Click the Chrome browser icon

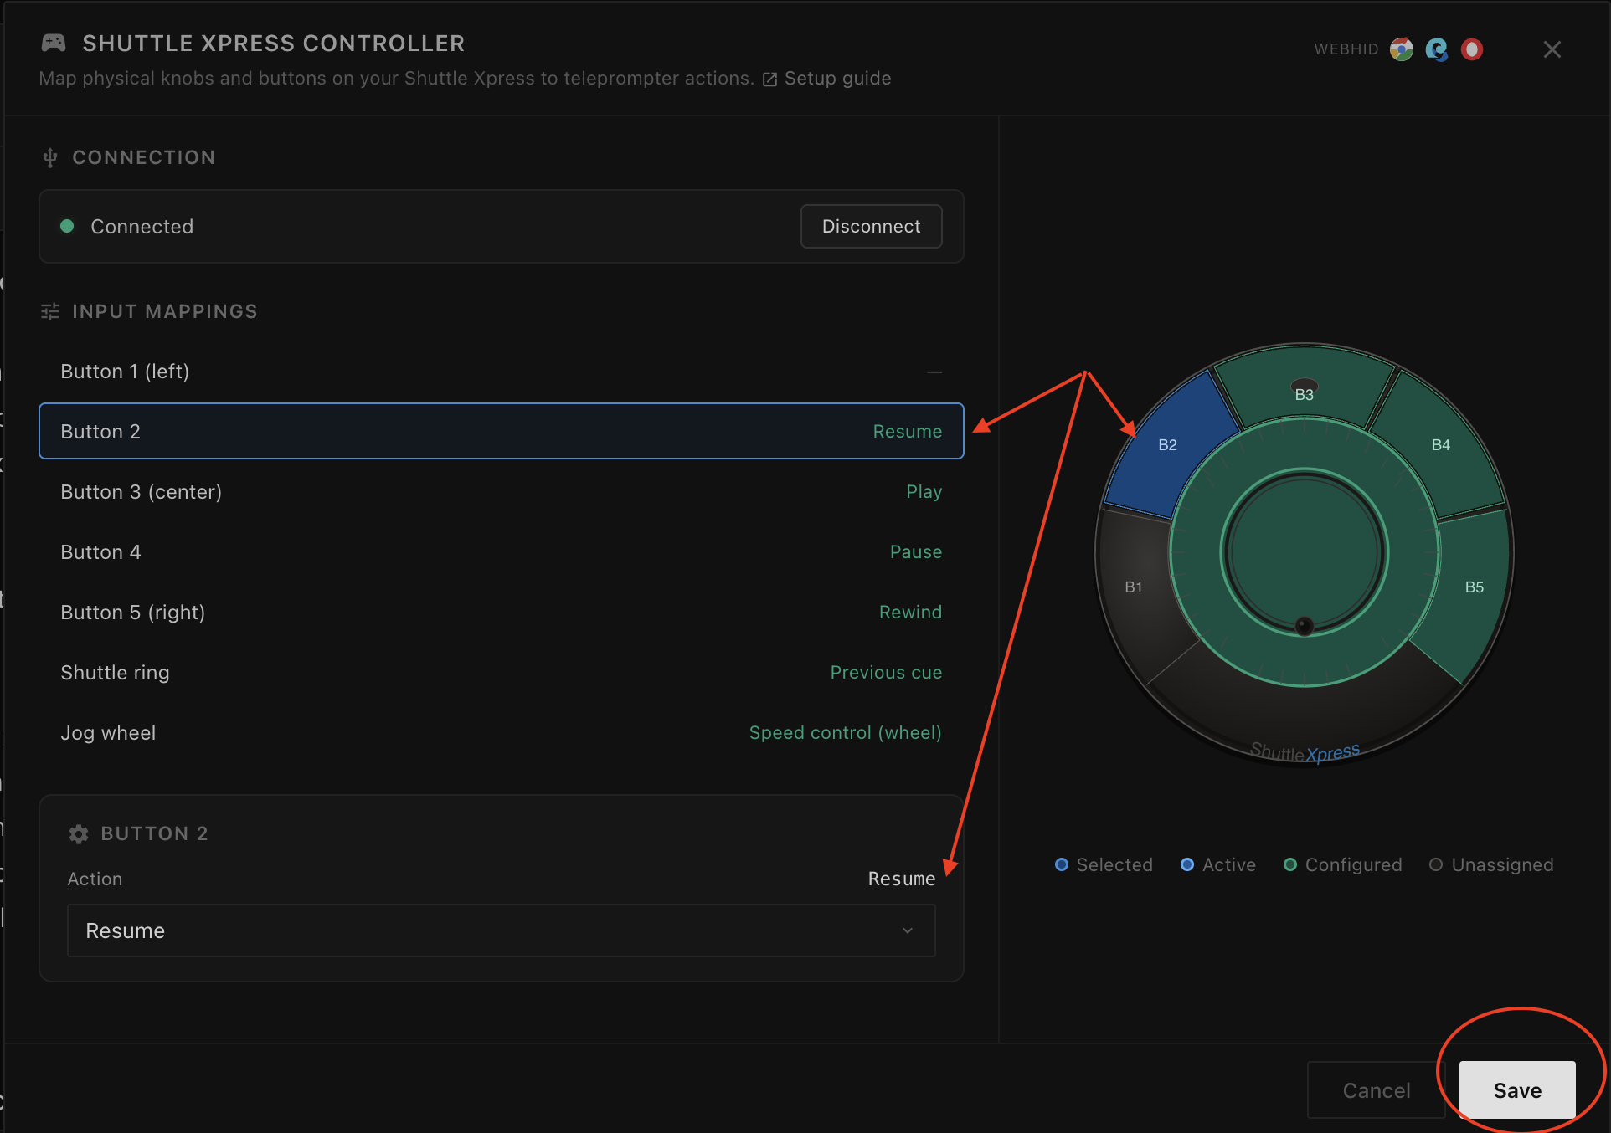tap(1401, 49)
